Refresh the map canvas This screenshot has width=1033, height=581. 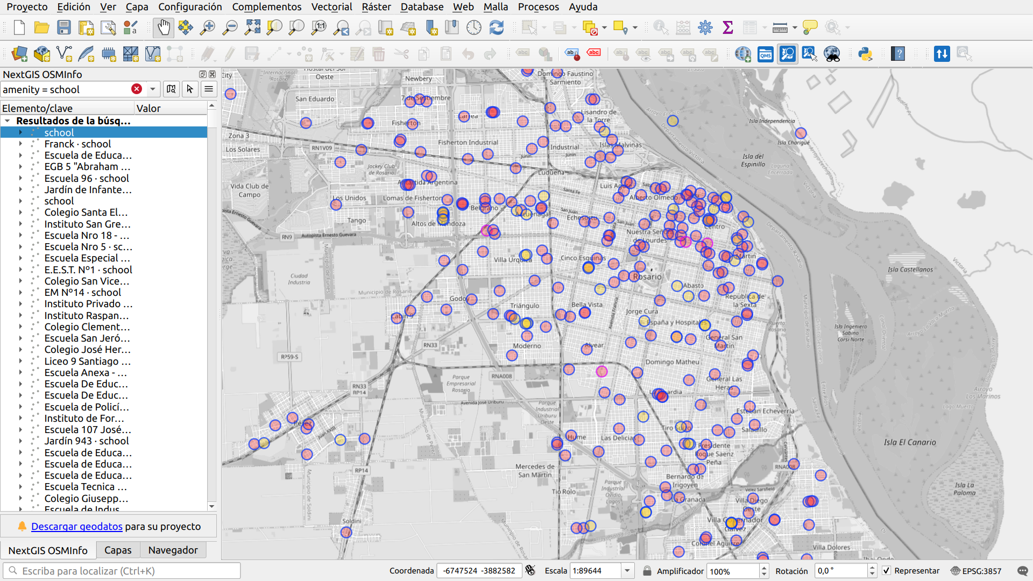[x=497, y=27]
